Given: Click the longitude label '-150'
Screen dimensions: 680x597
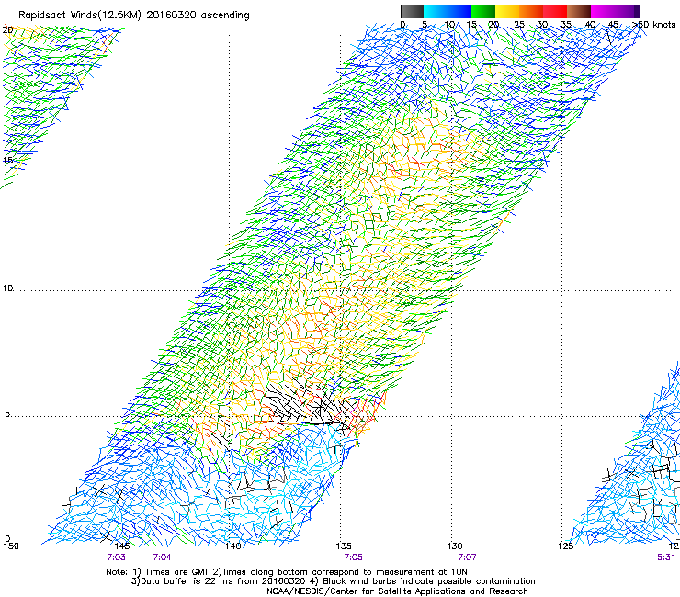Looking at the screenshot, I should 9,546.
